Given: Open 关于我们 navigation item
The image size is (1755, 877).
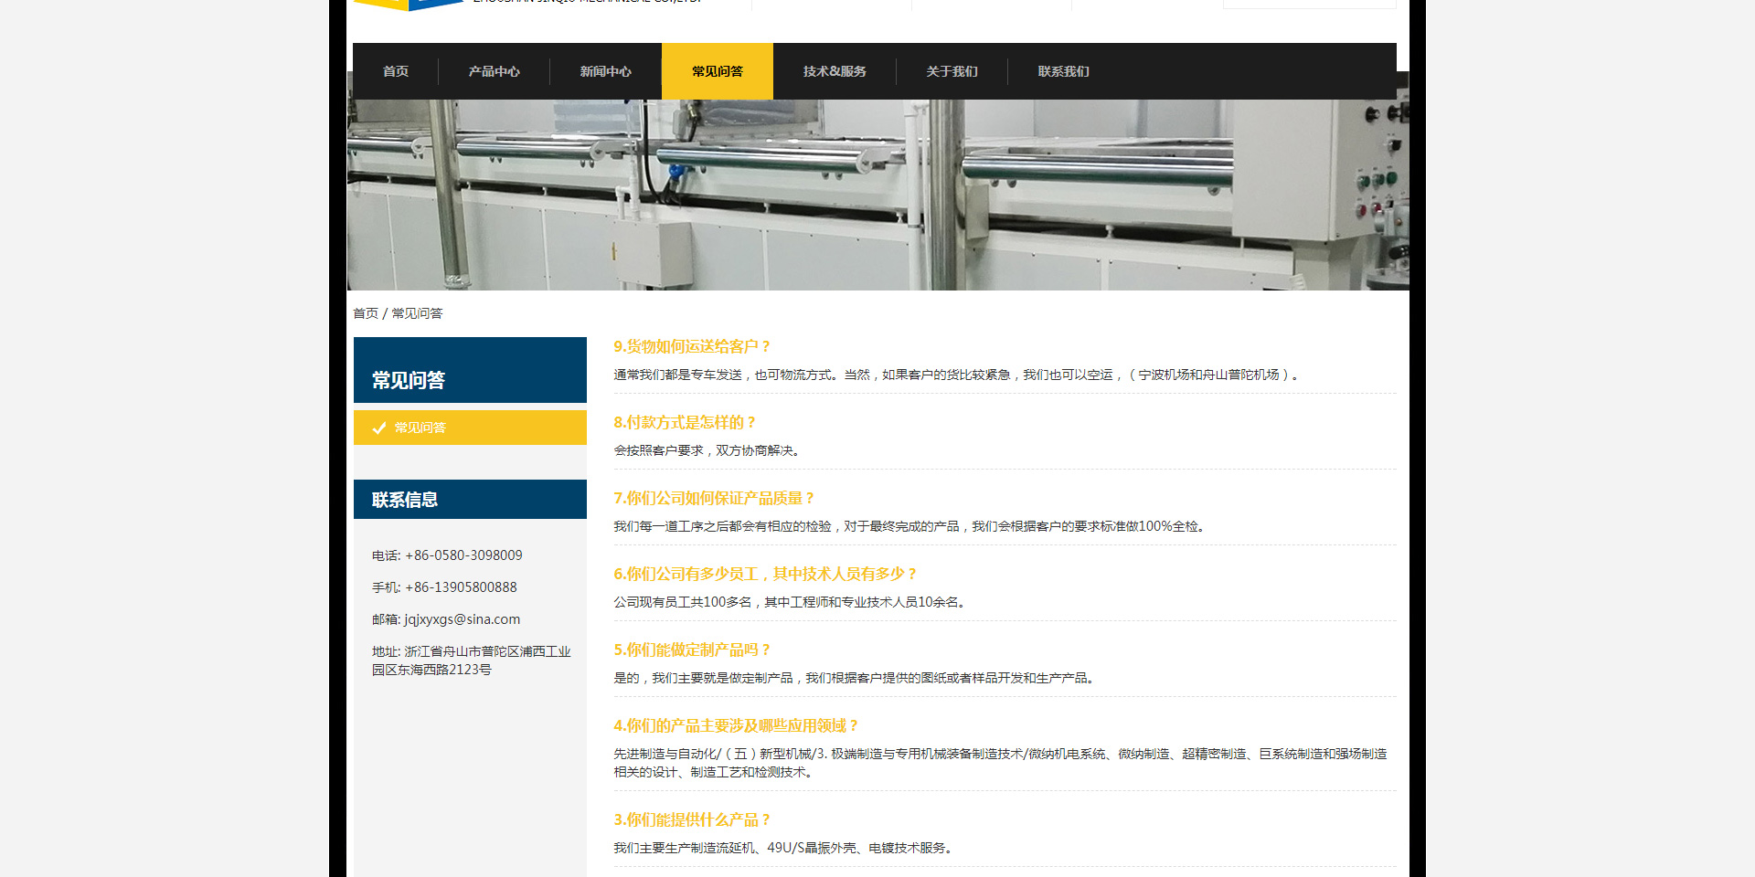Looking at the screenshot, I should pyautogui.click(x=952, y=71).
